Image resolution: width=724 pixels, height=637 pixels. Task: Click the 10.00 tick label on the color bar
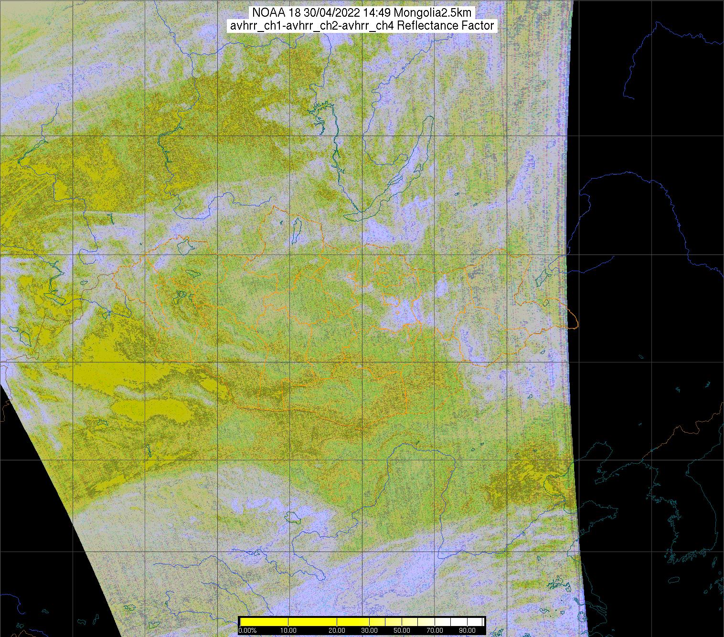(x=288, y=631)
